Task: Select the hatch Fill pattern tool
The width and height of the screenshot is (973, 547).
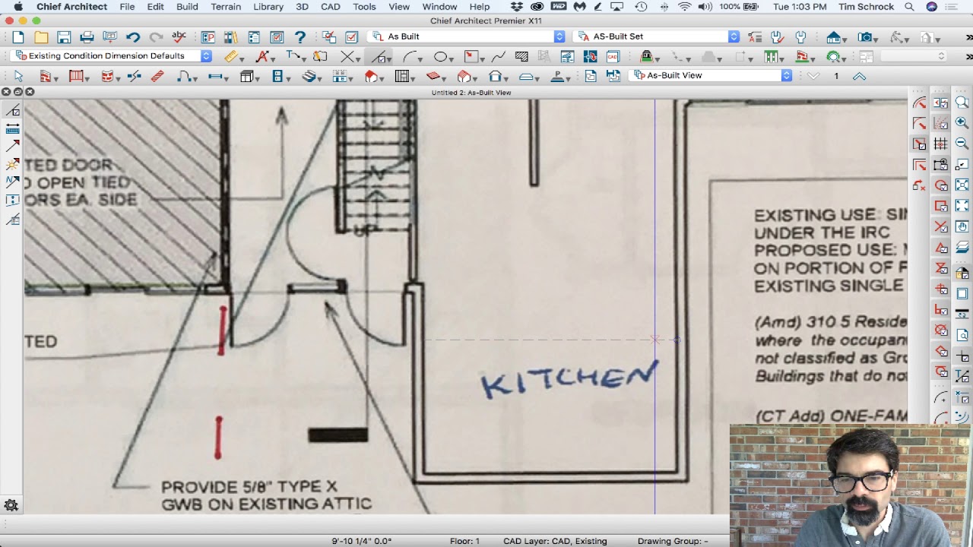Action: click(521, 56)
